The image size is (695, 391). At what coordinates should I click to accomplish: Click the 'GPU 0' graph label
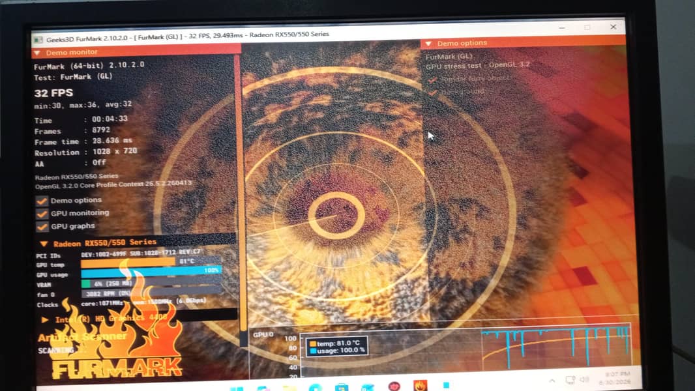pos(263,334)
